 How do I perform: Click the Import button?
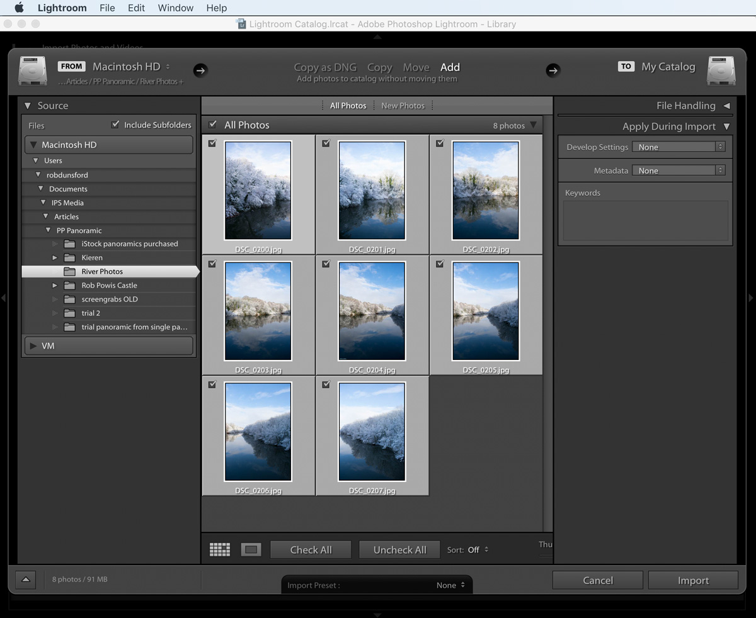693,580
